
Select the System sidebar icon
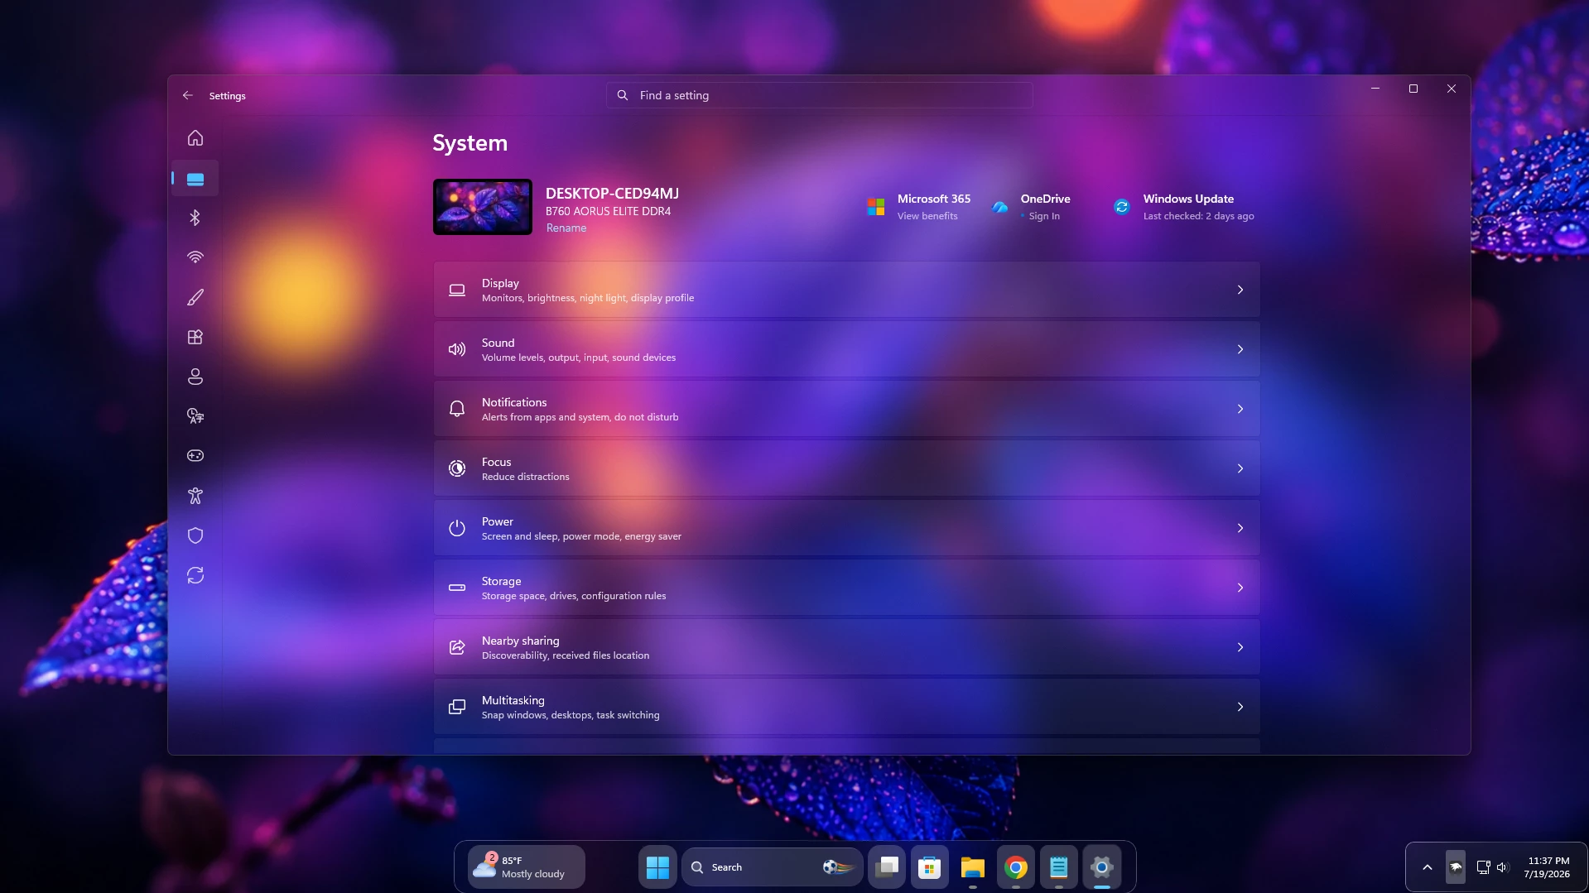(195, 179)
